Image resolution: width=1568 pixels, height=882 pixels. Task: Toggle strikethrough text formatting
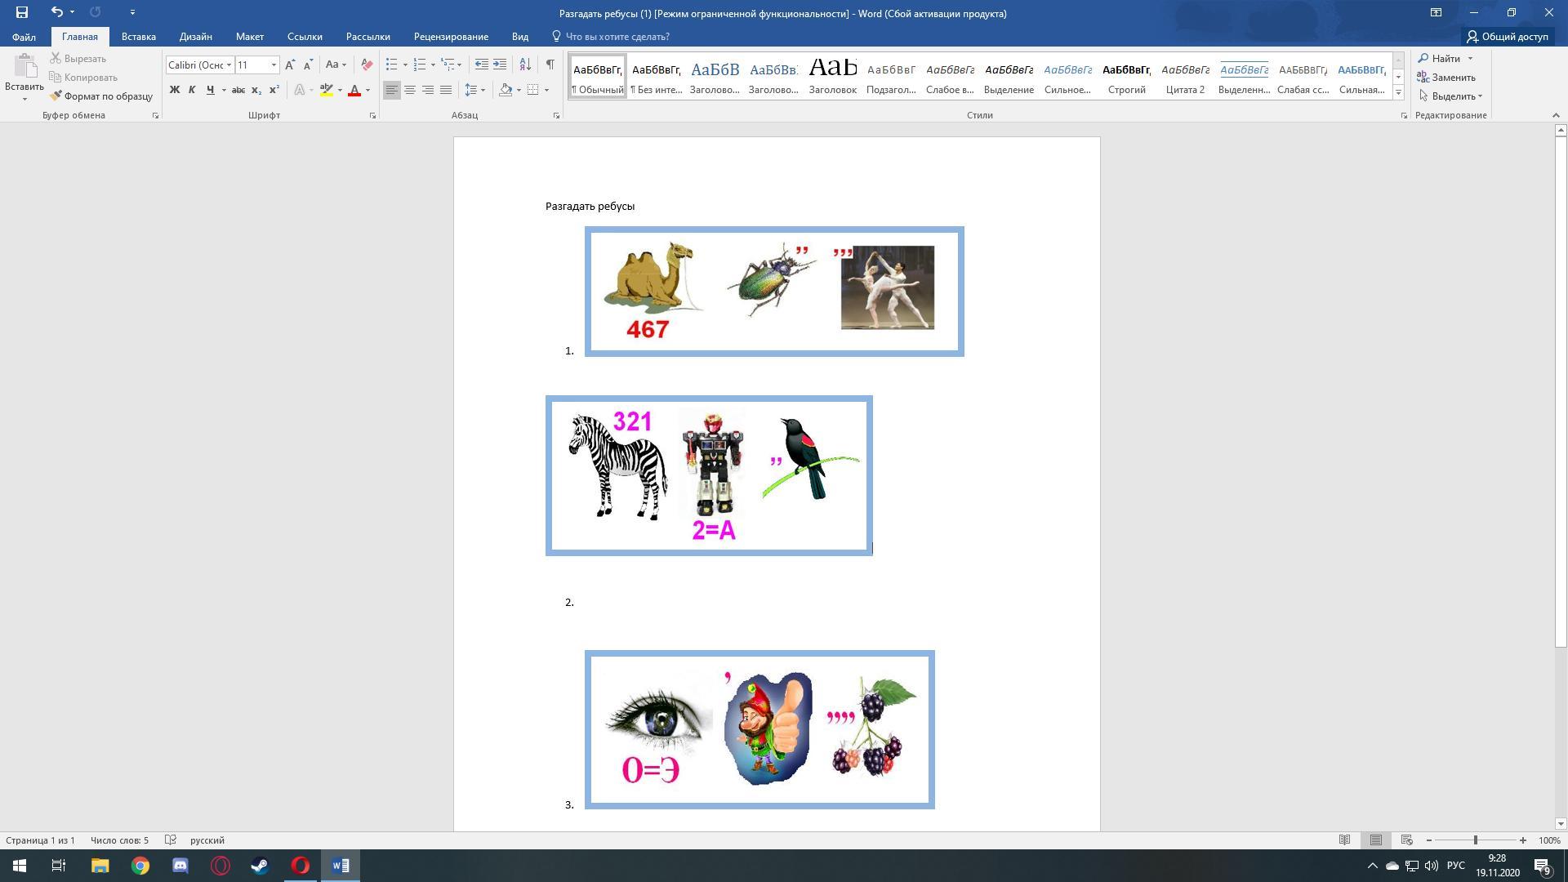tap(238, 90)
